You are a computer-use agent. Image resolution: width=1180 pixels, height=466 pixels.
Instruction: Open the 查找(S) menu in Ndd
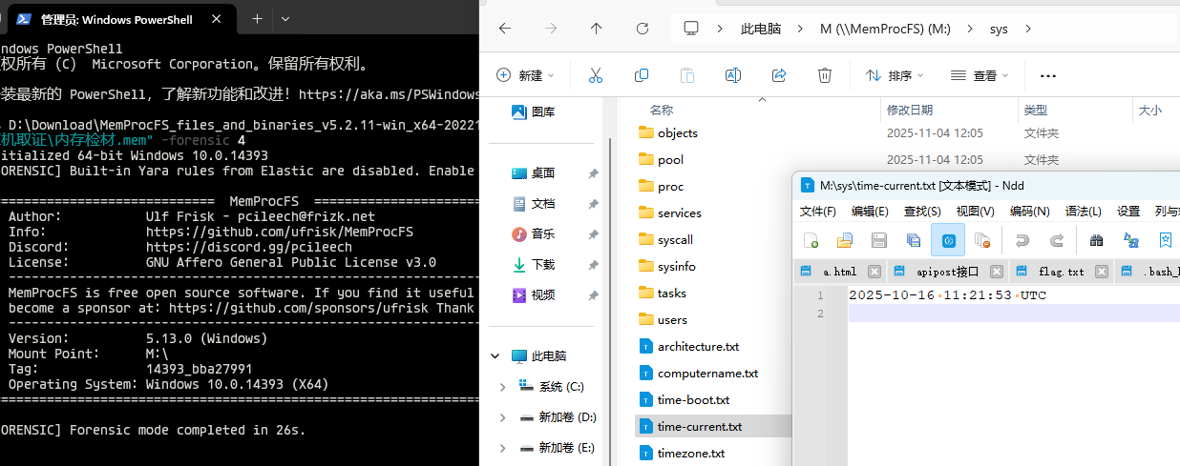coord(922,212)
